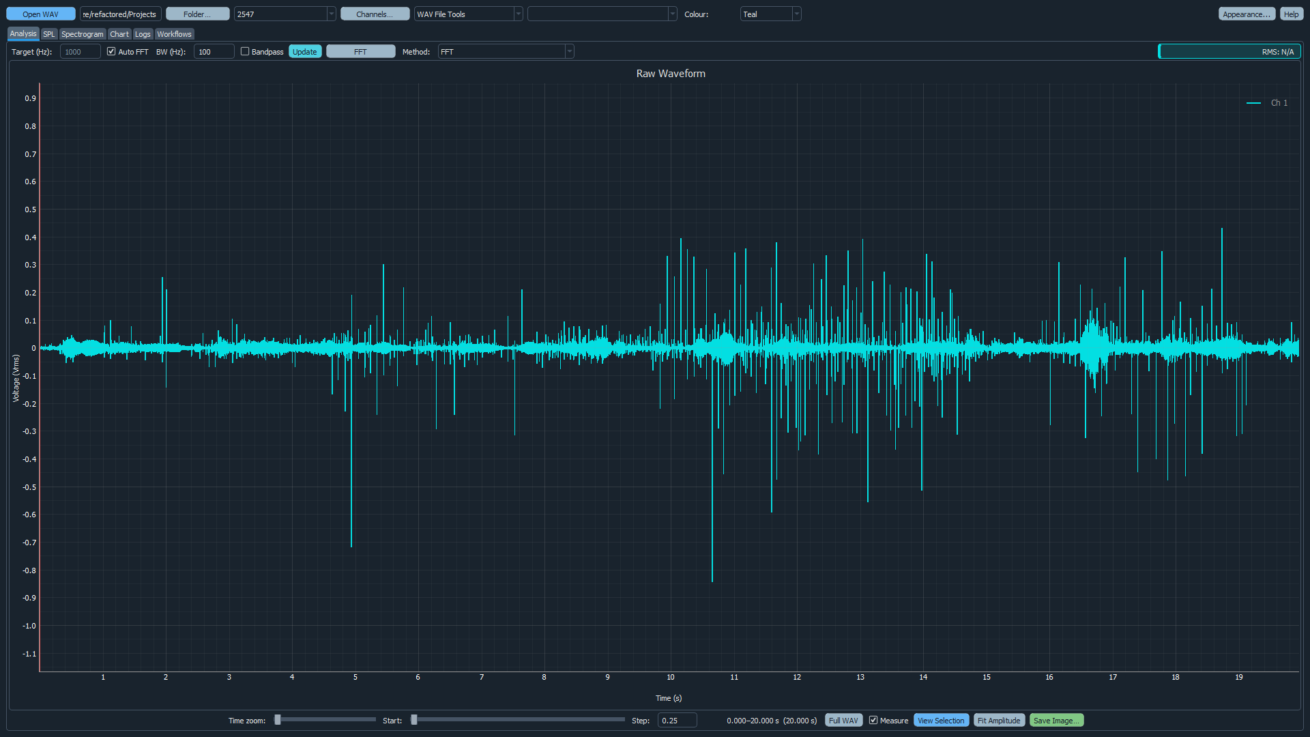This screenshot has height=737, width=1310.
Task: Expand the Method FFT dropdown
Action: (x=506, y=52)
